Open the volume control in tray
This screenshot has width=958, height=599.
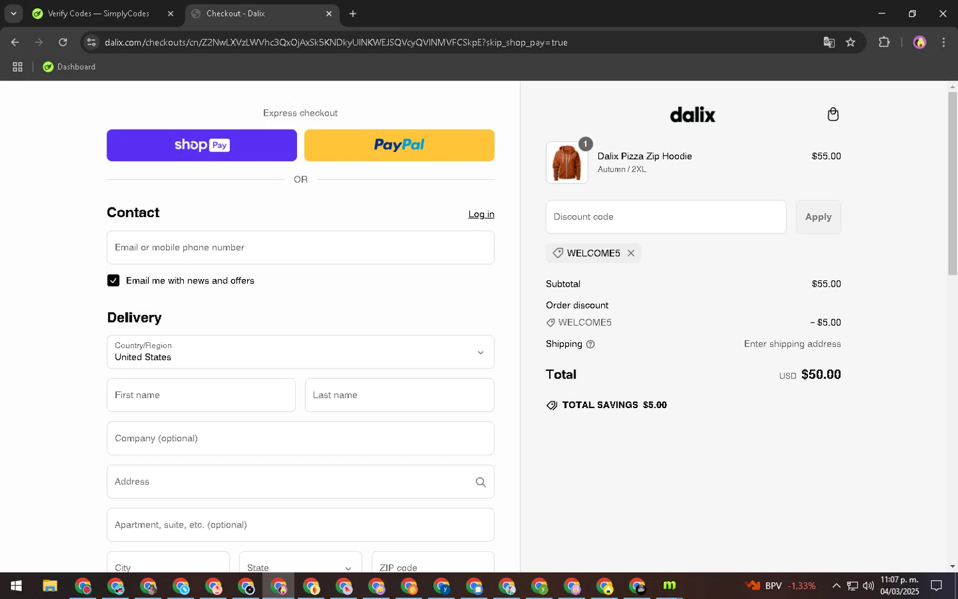869,586
